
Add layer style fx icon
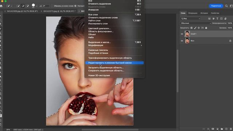click(x=208, y=129)
